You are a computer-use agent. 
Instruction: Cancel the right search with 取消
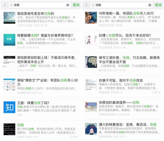[158, 5]
